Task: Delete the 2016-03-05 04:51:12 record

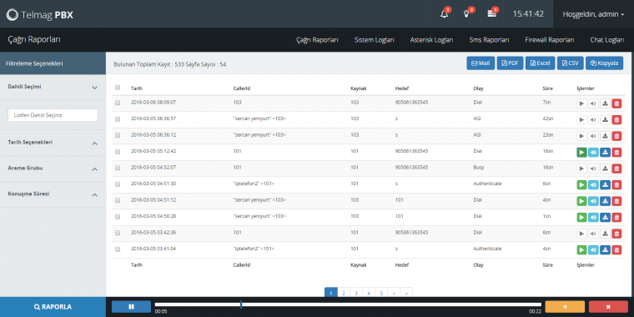Action: click(616, 201)
